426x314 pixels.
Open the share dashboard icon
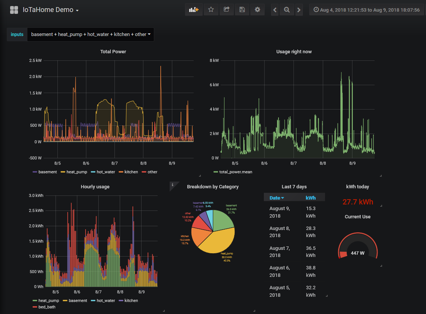point(226,10)
